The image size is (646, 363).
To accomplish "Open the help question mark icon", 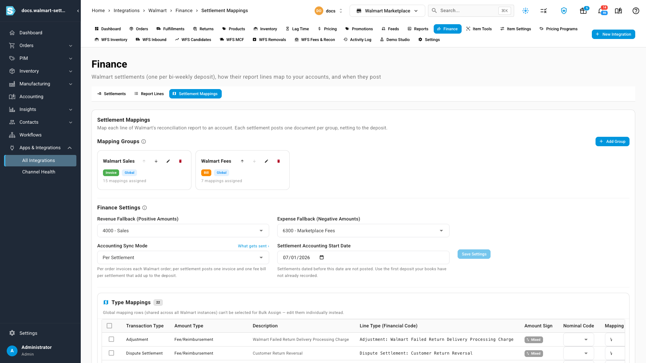I will [x=636, y=11].
